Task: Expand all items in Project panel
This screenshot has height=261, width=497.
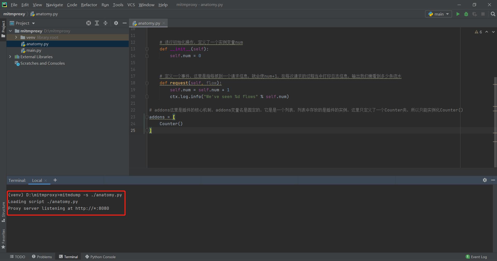Action: pos(97,23)
